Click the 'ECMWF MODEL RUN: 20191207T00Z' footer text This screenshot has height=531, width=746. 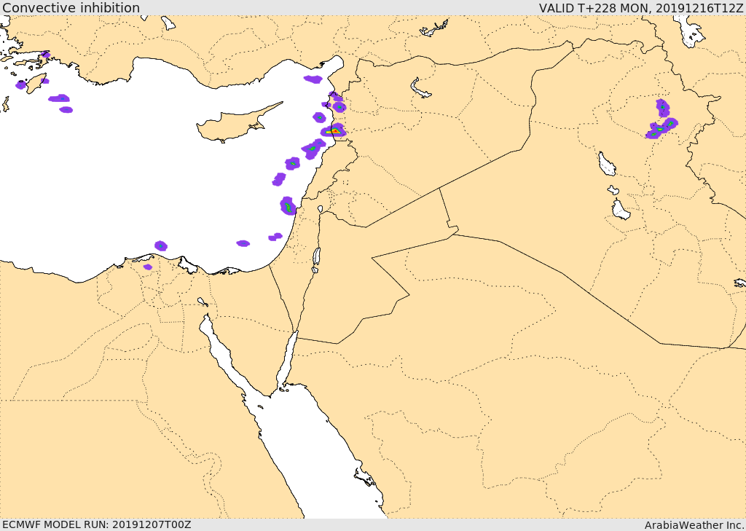pos(97,524)
